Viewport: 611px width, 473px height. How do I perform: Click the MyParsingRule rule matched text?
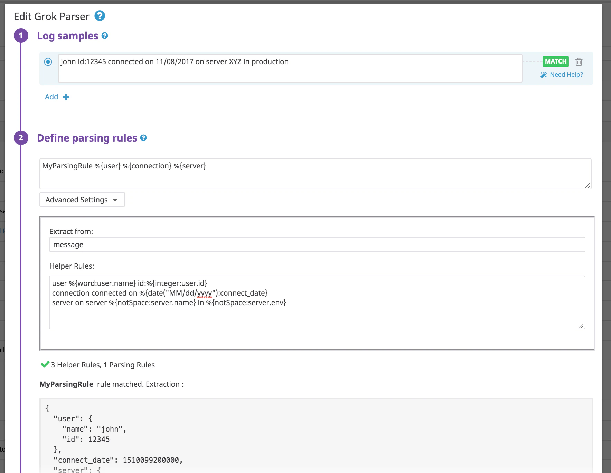(x=112, y=384)
